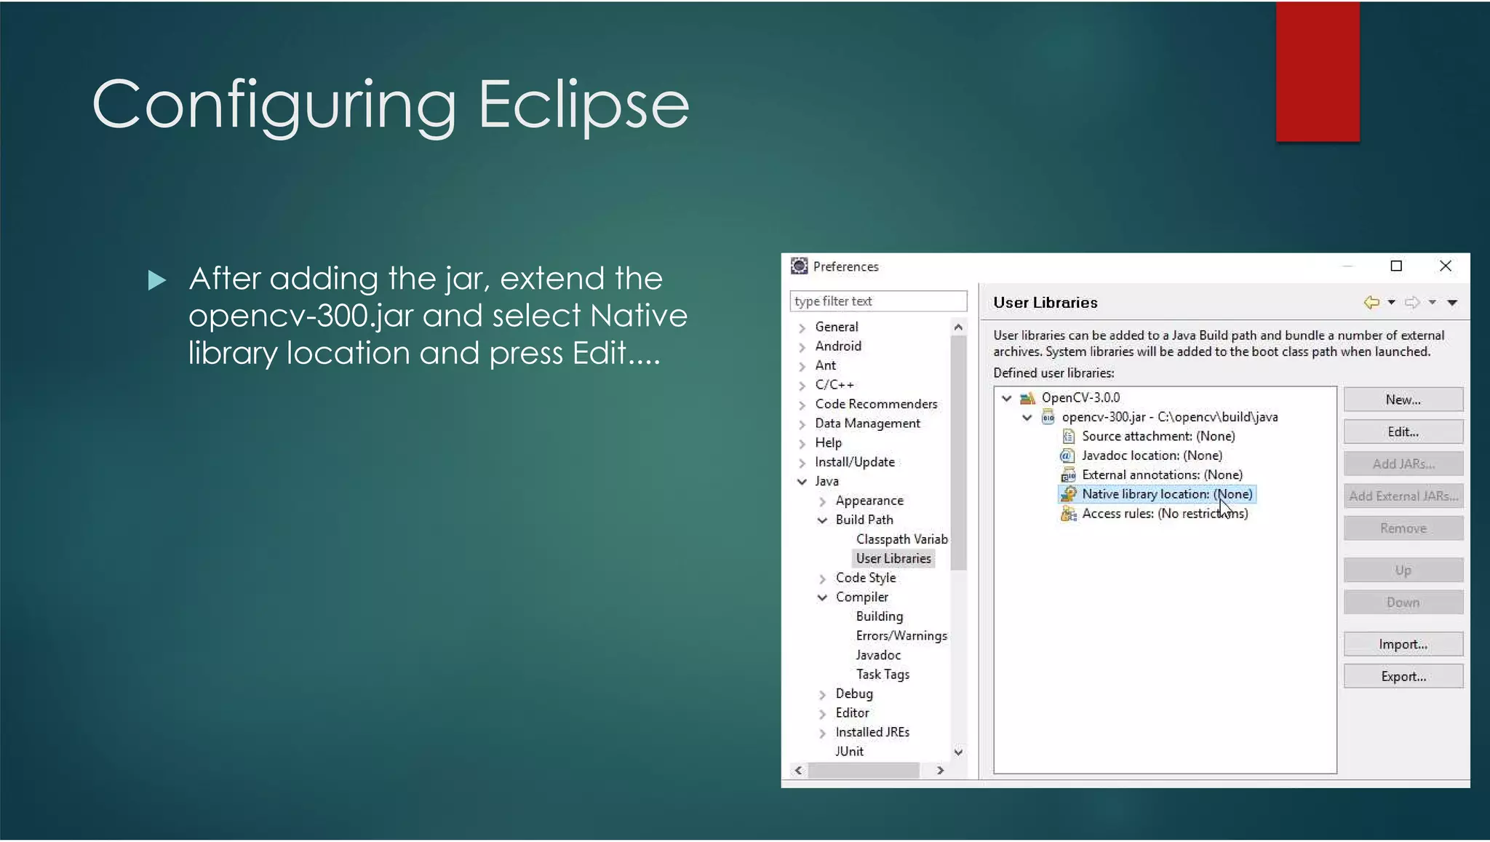Expand the Code Style preferences node
This screenshot has width=1490, height=842.
coord(823,579)
